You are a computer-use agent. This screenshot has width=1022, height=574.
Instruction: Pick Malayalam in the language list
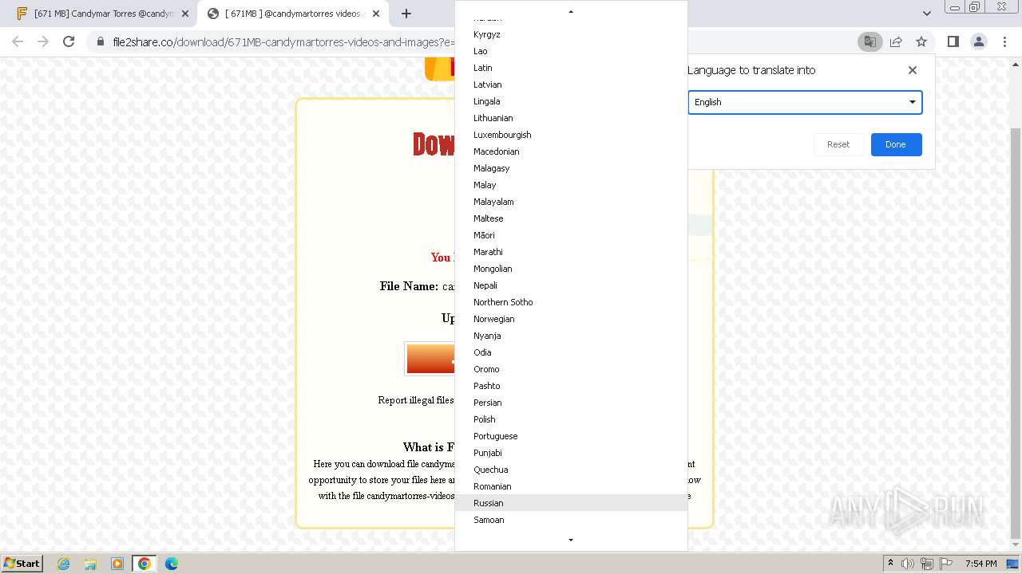571,202
